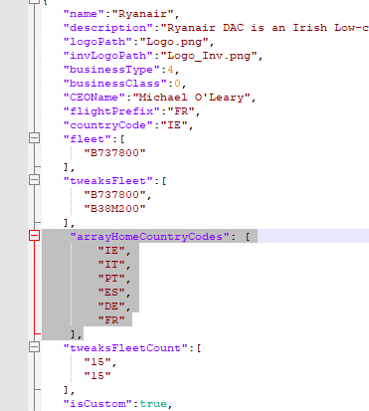Click the flightPrefix "FR" value
The image size is (369, 411).
181,111
